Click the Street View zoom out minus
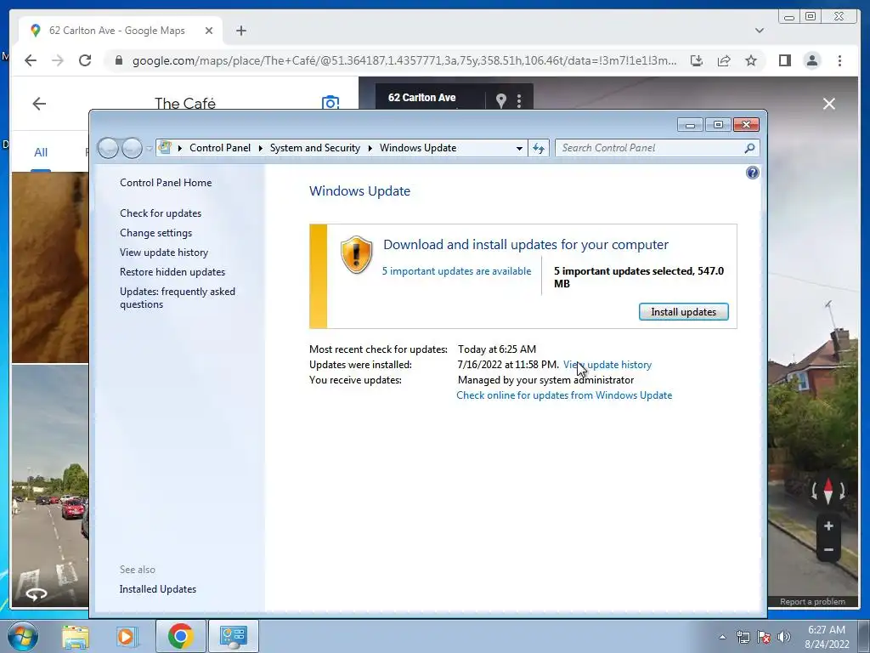Viewport: 870px width, 653px height. coord(828,550)
